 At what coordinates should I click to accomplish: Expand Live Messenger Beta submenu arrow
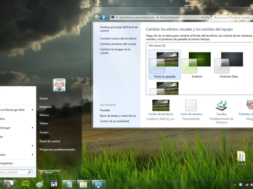click(x=32, y=110)
